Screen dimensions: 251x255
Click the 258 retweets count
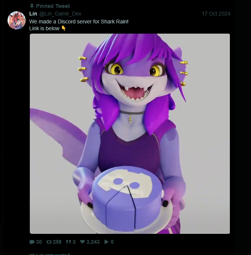(x=57, y=242)
